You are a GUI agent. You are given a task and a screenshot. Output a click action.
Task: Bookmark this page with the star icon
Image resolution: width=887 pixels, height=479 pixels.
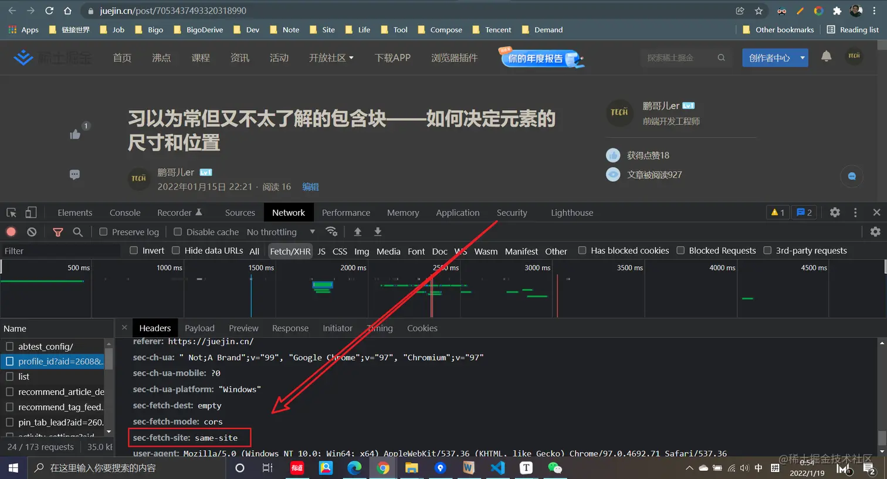coord(759,11)
